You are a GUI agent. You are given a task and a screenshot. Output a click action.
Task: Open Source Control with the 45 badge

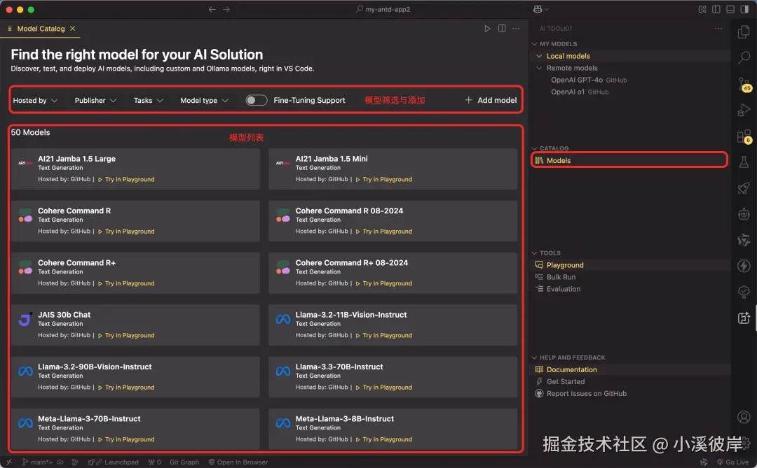click(x=744, y=85)
